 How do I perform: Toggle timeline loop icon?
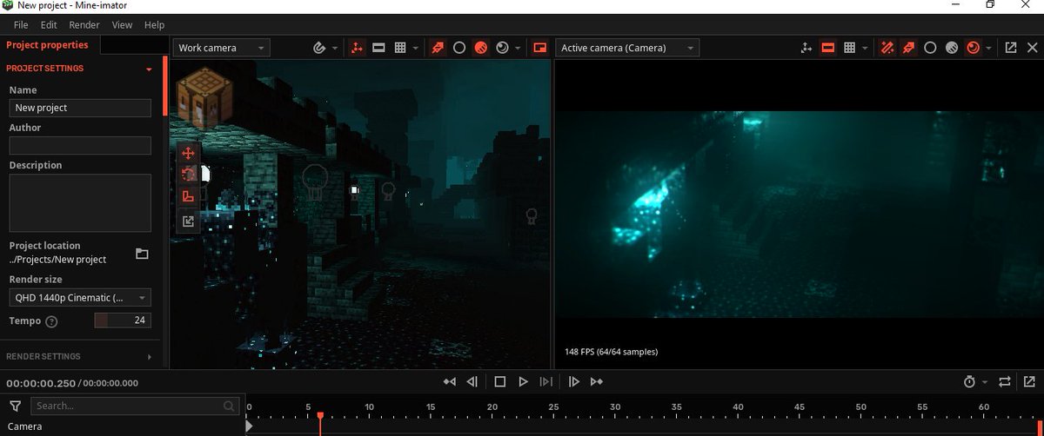1005,381
